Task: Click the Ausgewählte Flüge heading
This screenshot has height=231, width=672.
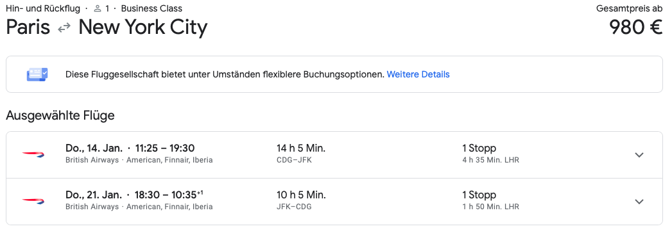Action: 60,115
